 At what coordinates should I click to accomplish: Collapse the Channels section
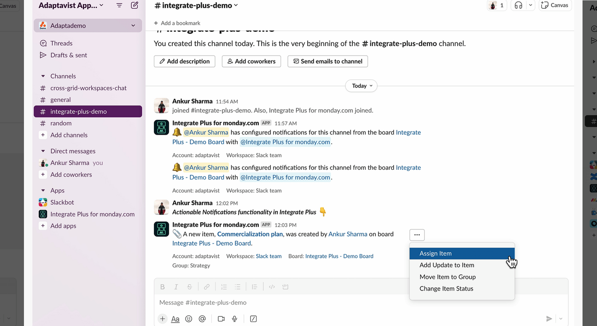[x=44, y=76]
